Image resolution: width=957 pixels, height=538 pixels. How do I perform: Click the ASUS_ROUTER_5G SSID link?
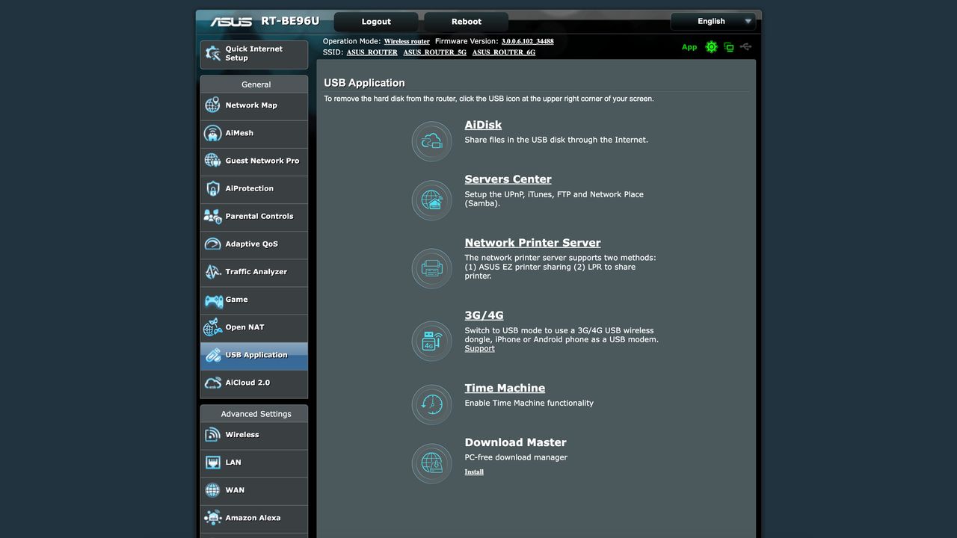coord(434,52)
